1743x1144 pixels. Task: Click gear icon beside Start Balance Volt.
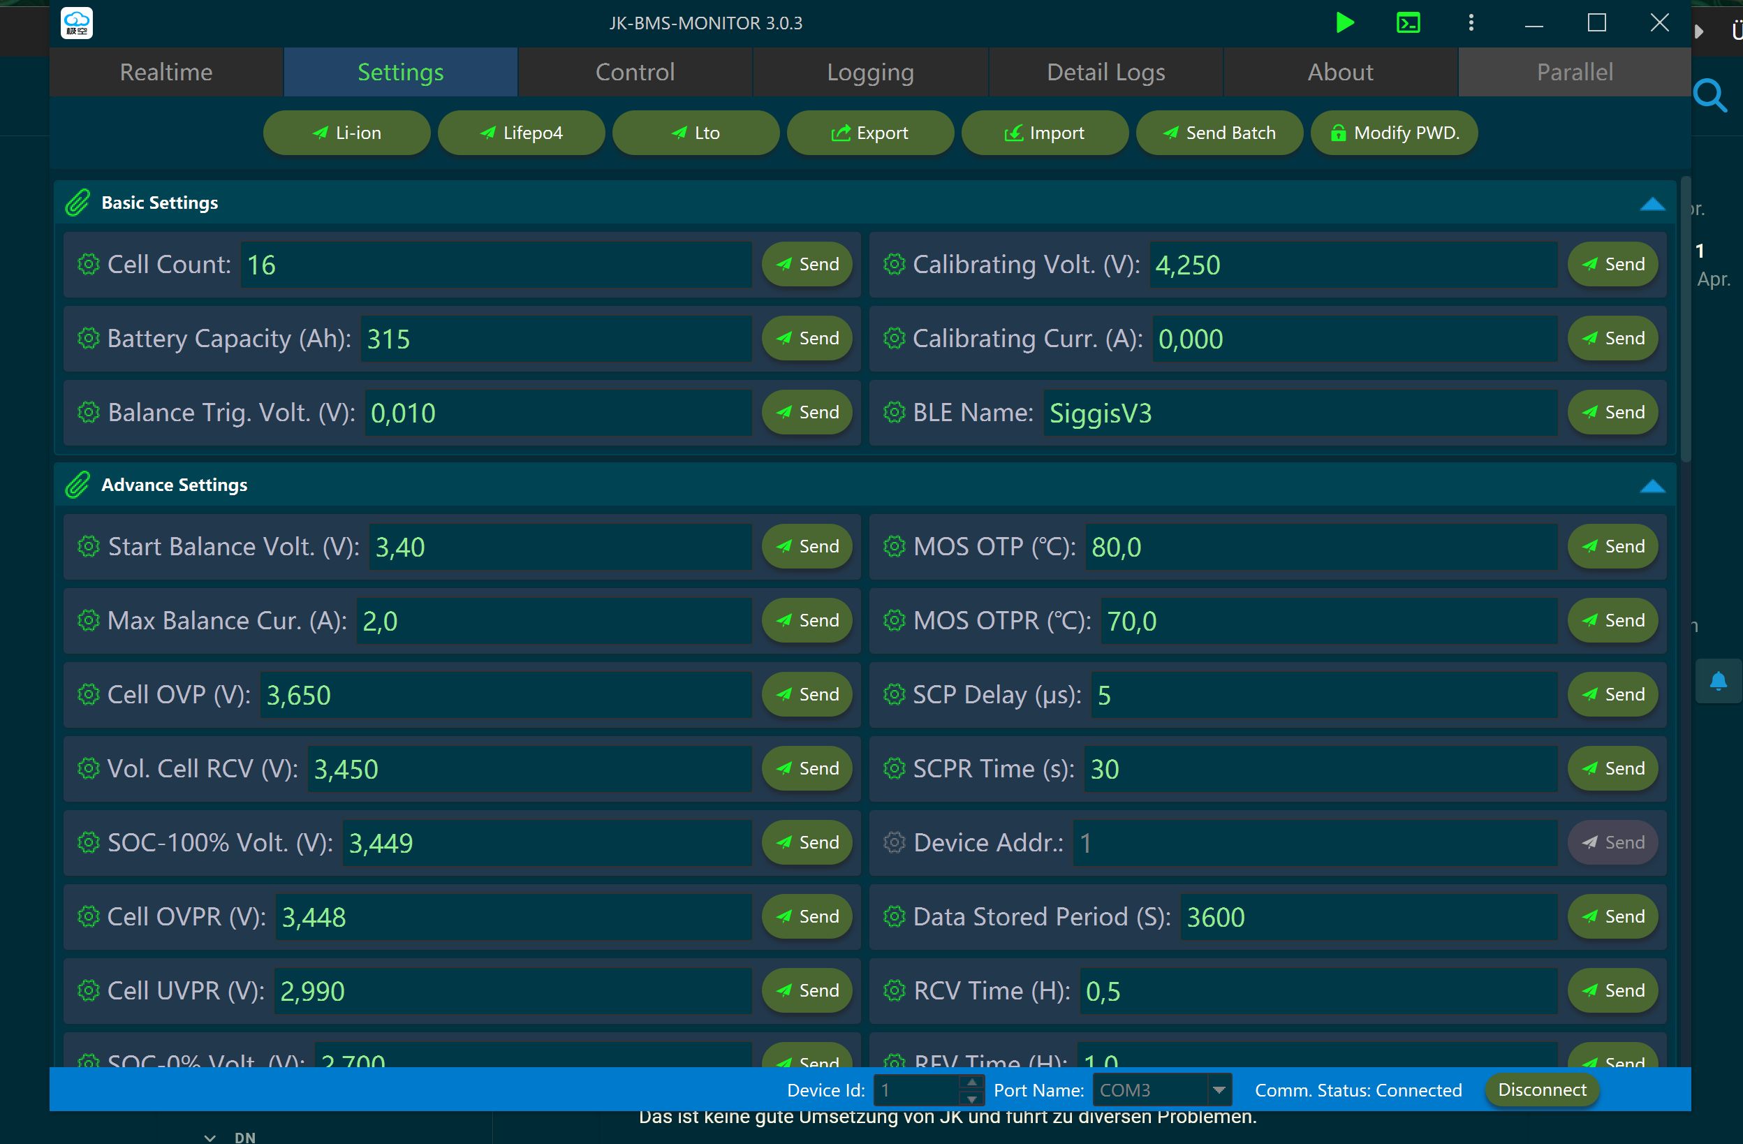click(89, 545)
